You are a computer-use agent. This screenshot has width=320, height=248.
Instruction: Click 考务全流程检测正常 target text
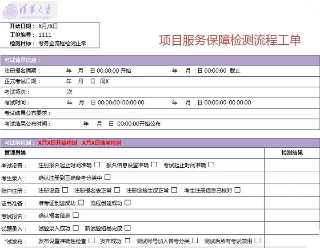click(x=62, y=43)
